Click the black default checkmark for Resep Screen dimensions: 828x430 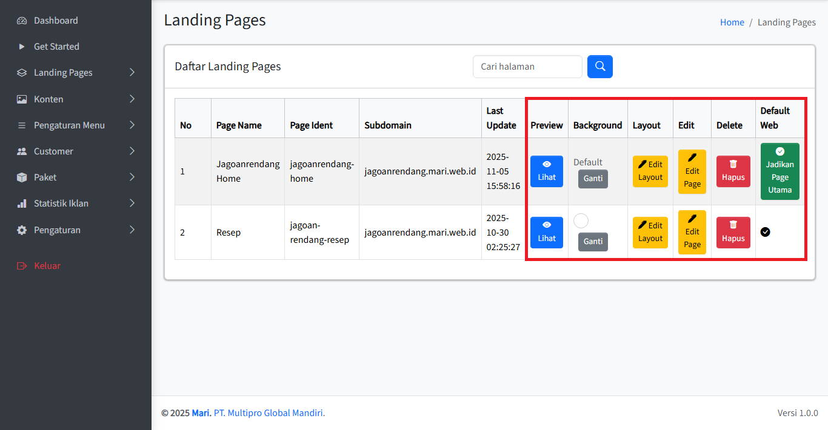(x=765, y=232)
